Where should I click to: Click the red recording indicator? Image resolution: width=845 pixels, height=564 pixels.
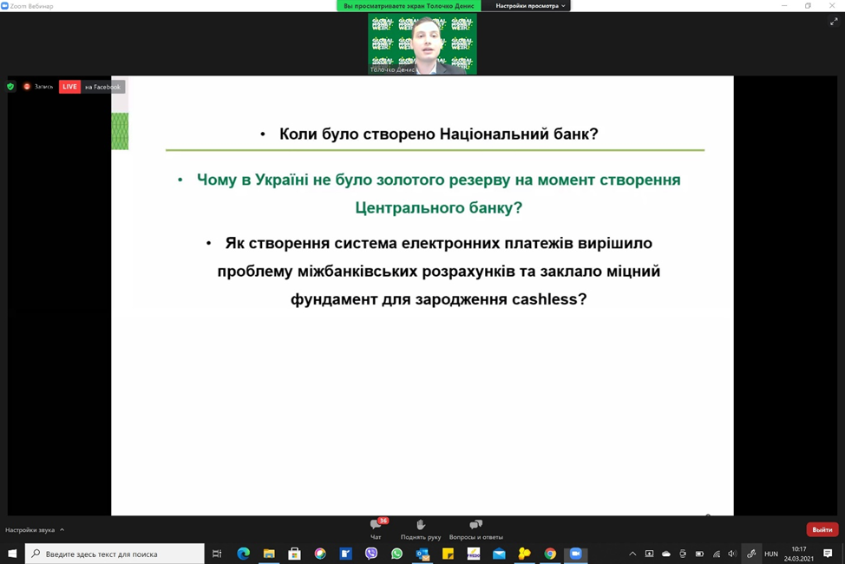click(x=38, y=87)
